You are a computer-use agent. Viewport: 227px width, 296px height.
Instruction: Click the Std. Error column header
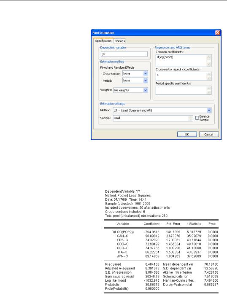(x=173, y=224)
